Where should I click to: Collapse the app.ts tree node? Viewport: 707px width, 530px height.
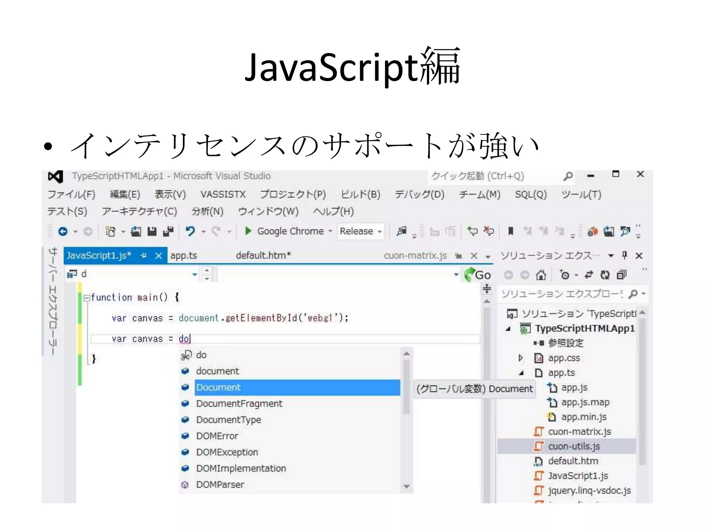[521, 373]
